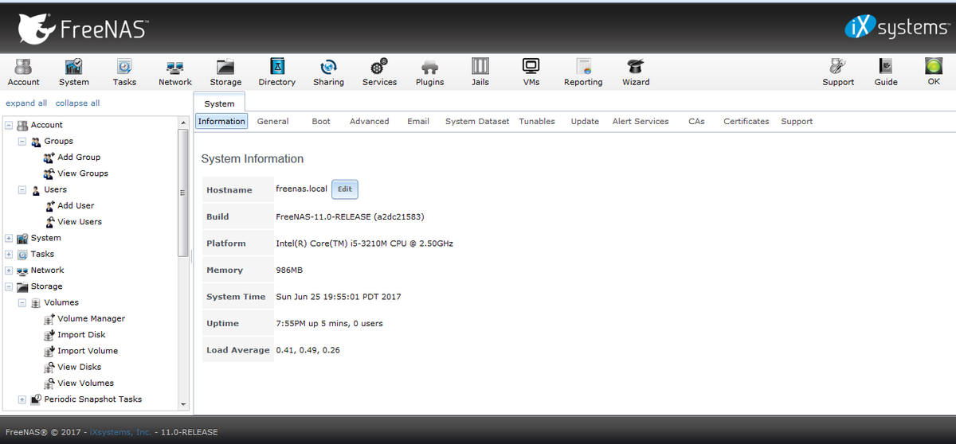Image resolution: width=956 pixels, height=444 pixels.
Task: Open the Directory toolbar icon
Action: [277, 72]
